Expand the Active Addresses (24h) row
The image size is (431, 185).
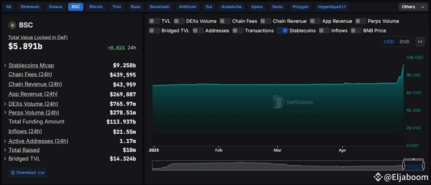5,141
